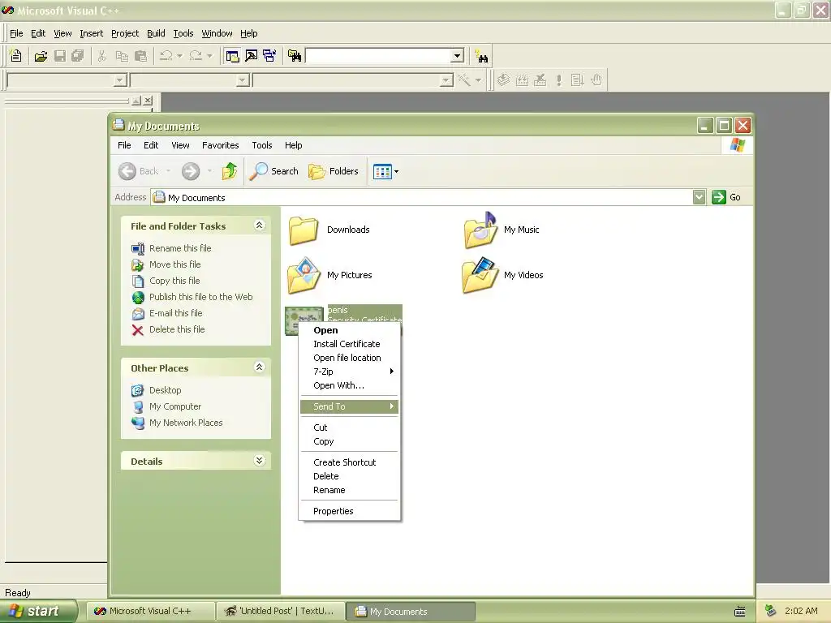
Task: Click the Window List icon in Visual C++
Action: tap(269, 56)
